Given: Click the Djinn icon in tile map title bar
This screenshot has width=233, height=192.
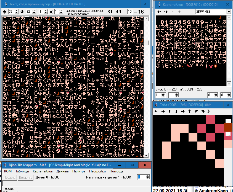Looking at the screenshot, I should coord(159,4).
